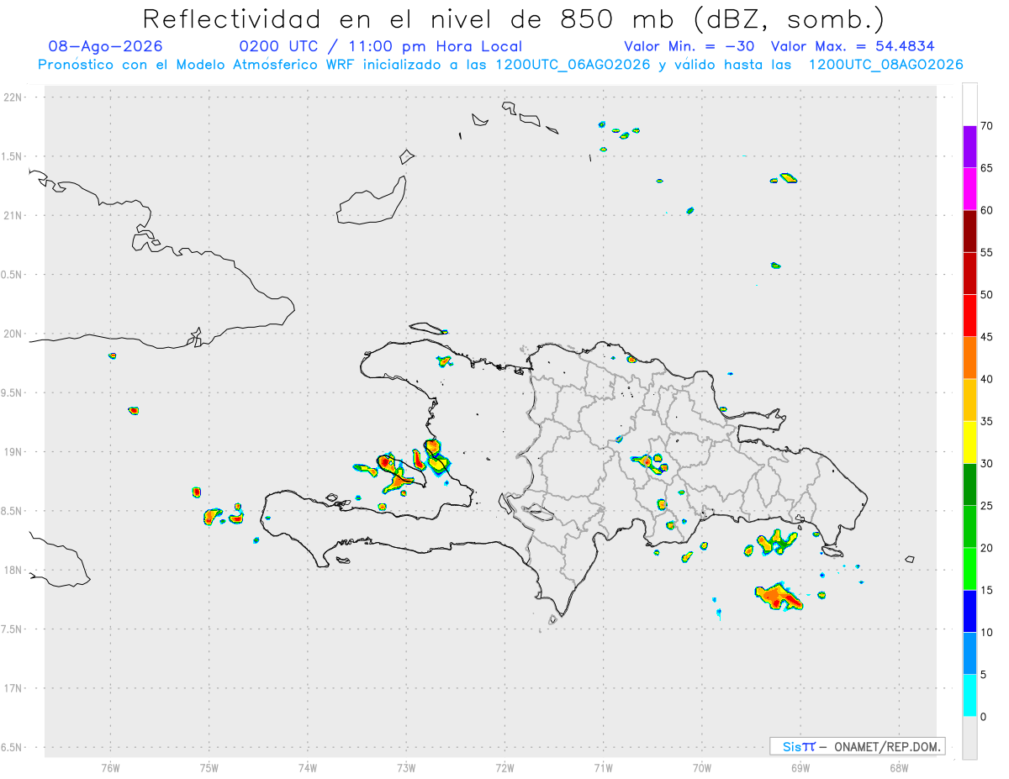Click the light blue 5–10 dBZ colorbar segment

click(969, 653)
